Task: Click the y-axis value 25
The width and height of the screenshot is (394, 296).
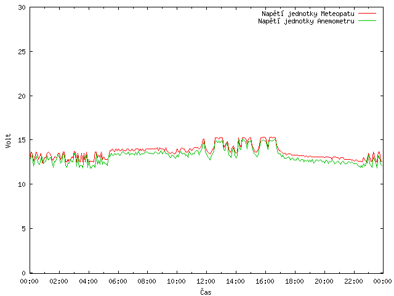Action: [22, 52]
